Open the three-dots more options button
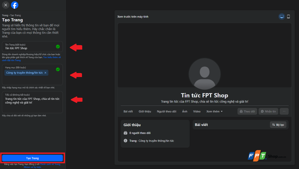 pos(284,111)
